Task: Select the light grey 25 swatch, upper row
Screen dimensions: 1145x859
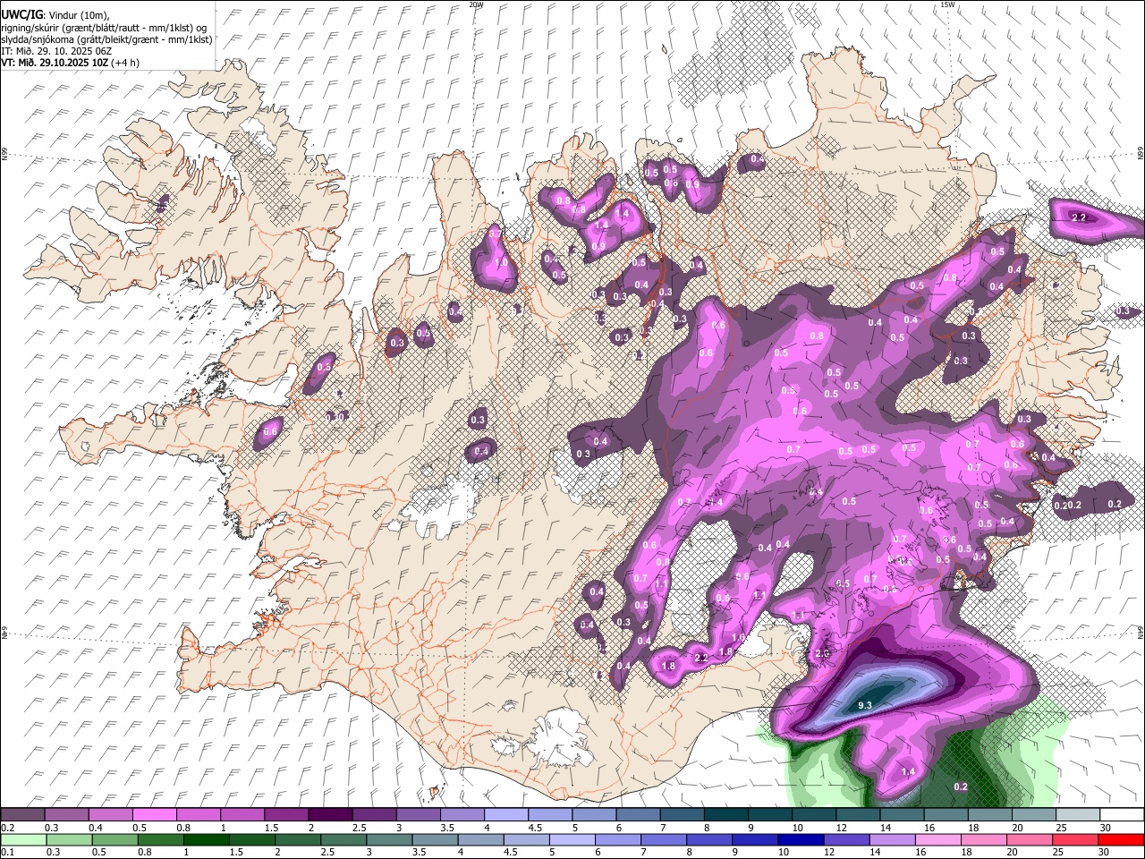Action: point(1077,815)
